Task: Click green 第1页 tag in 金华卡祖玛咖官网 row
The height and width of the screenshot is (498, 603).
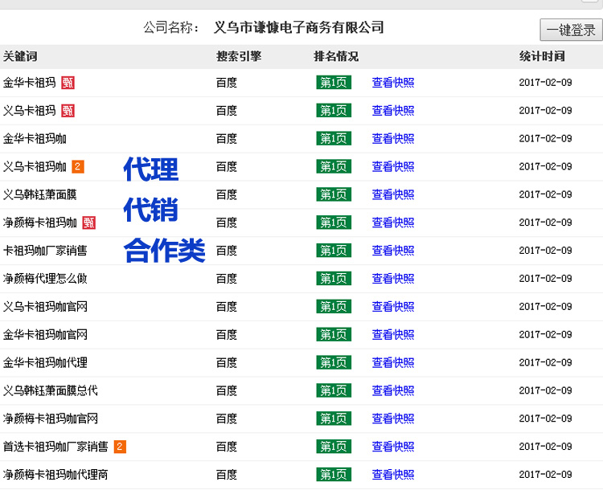Action: (334, 335)
